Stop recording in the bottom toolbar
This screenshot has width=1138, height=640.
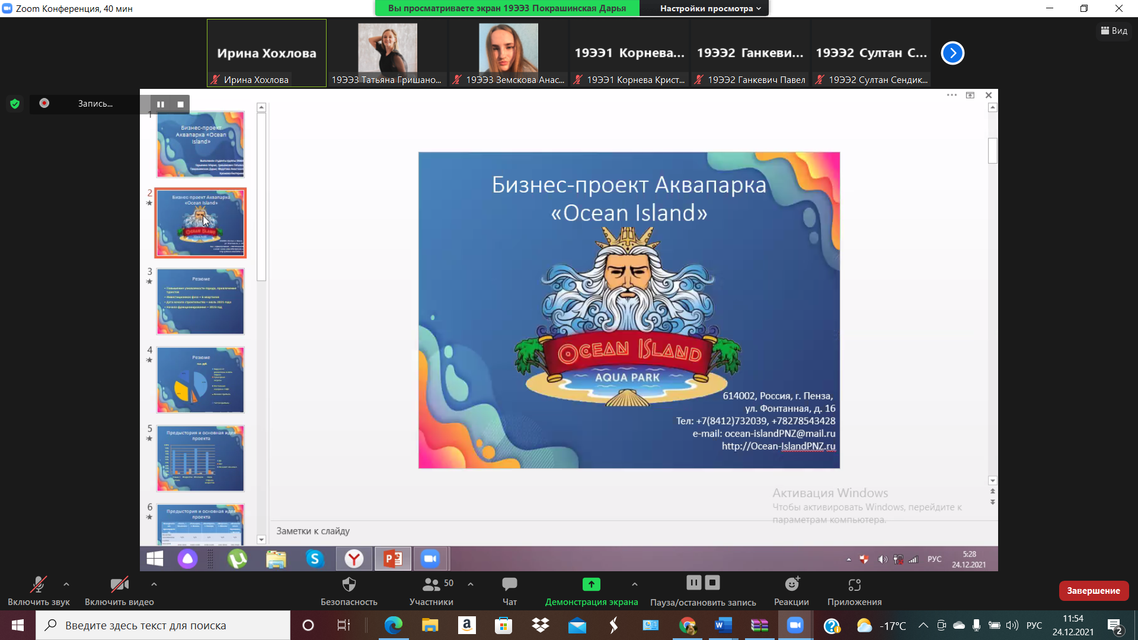click(712, 583)
